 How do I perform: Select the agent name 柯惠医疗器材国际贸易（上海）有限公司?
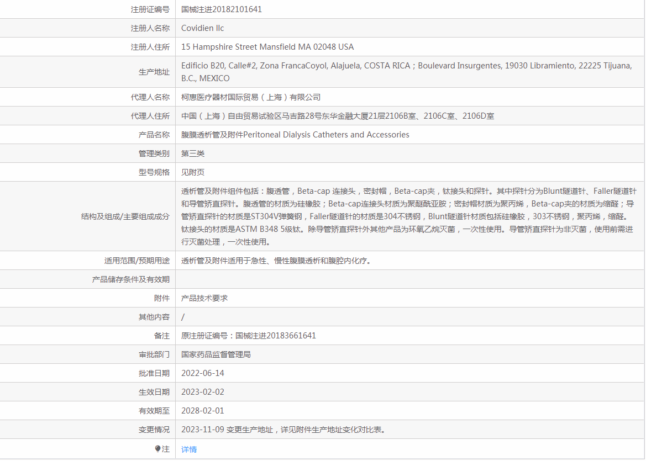[251, 97]
